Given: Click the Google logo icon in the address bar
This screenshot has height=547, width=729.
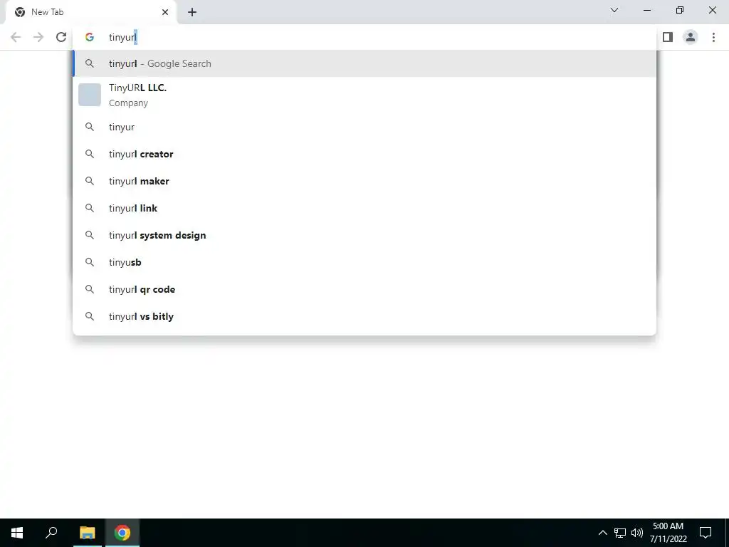Looking at the screenshot, I should point(90,37).
